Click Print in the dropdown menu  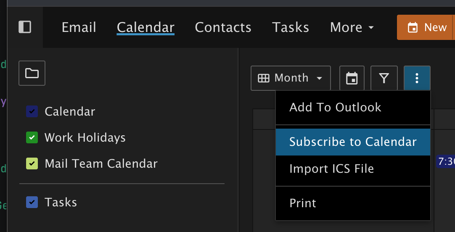click(303, 203)
